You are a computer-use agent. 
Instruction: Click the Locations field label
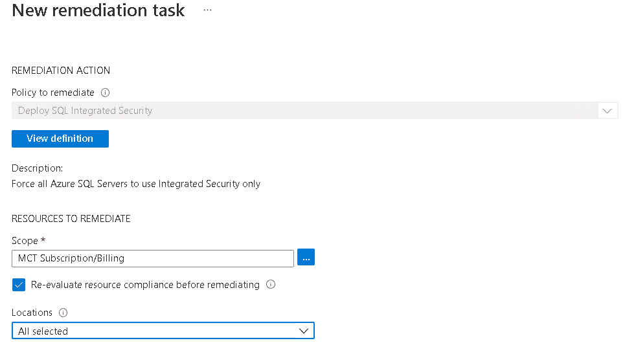pyautogui.click(x=32, y=313)
